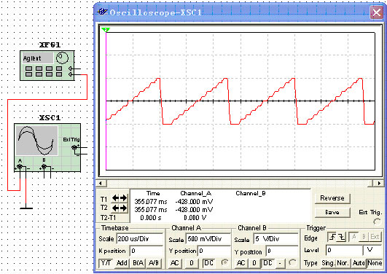Click the green T1 cursor marker

point(106,30)
